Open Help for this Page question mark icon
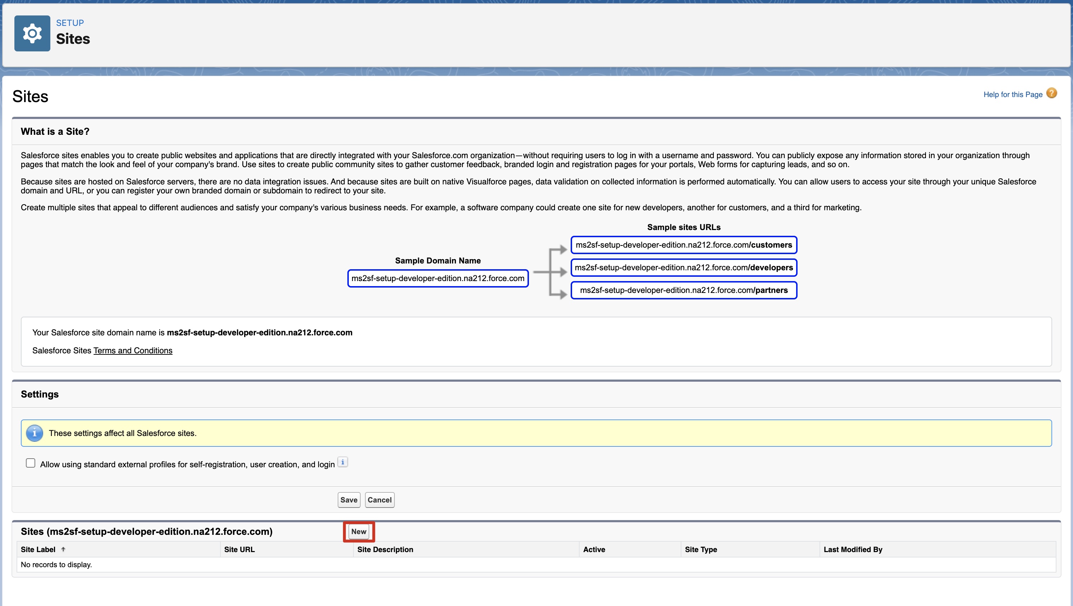This screenshot has height=606, width=1073. tap(1051, 93)
